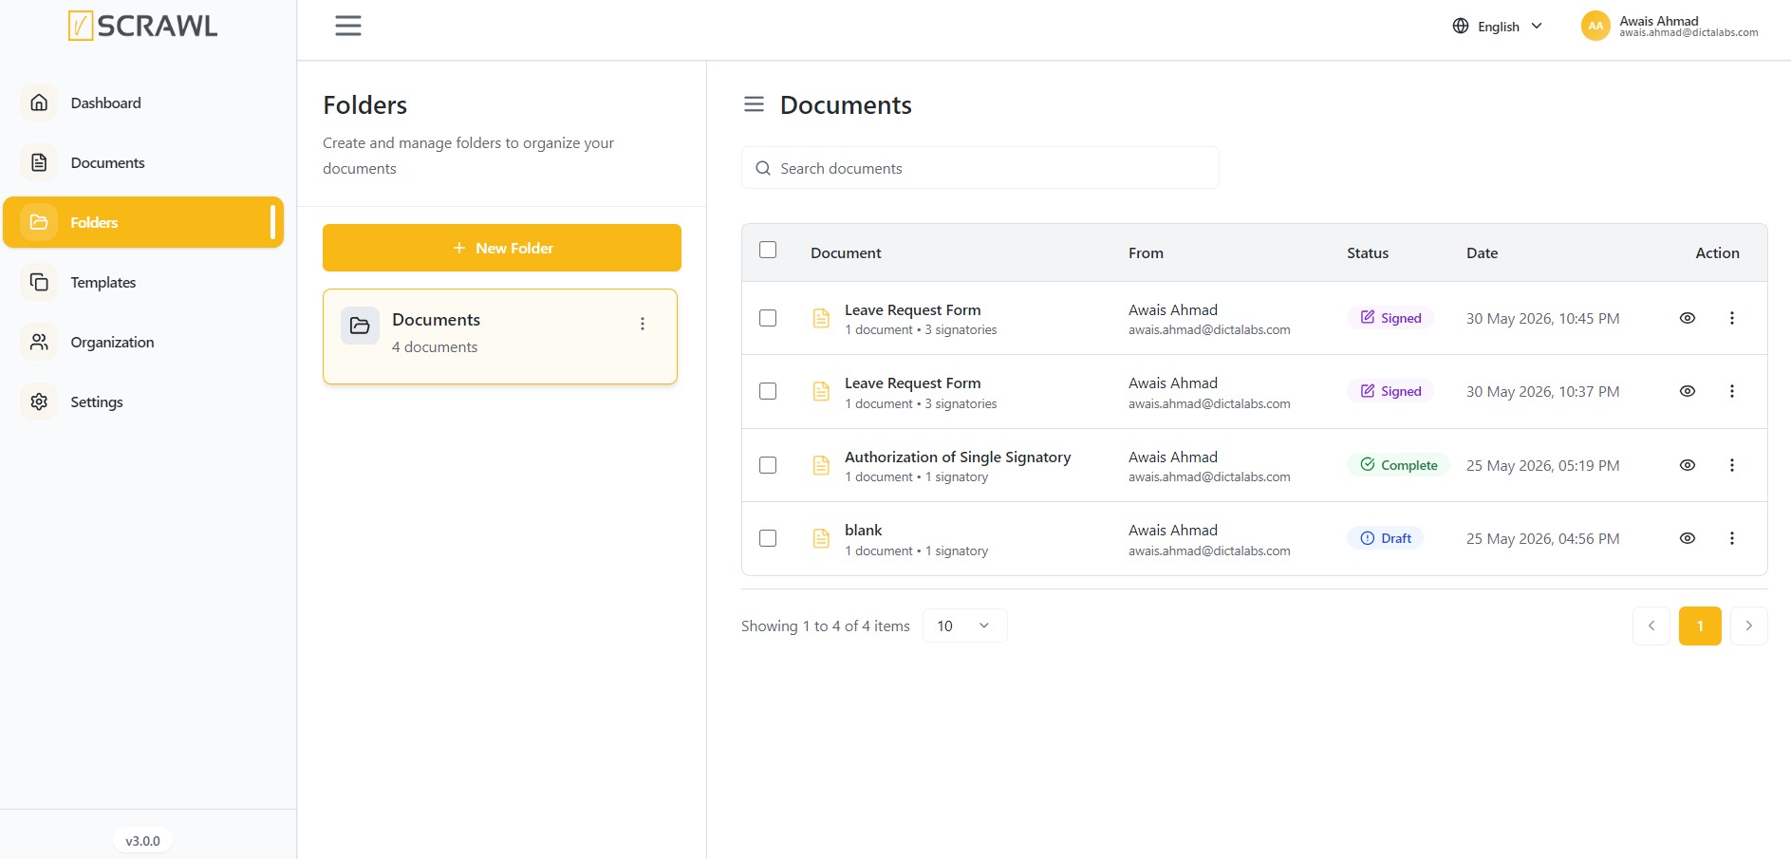Screen dimensions: 1791x859
Task: Click file icon of 10:45 PM Leave Request
Action: tap(821, 318)
